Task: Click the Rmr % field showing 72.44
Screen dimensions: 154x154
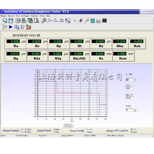Action: click(x=129, y=98)
